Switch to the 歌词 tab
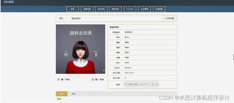Screen dimensions: 234x103 click(62, 94)
